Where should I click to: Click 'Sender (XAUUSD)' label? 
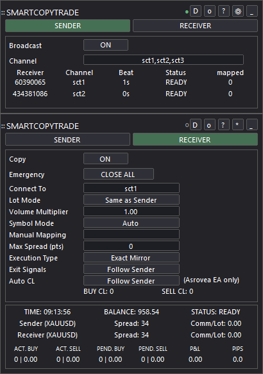tap(47, 323)
